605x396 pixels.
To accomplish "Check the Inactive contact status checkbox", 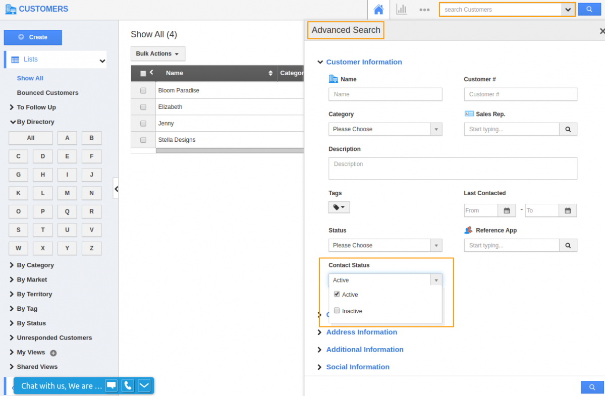I will point(337,311).
